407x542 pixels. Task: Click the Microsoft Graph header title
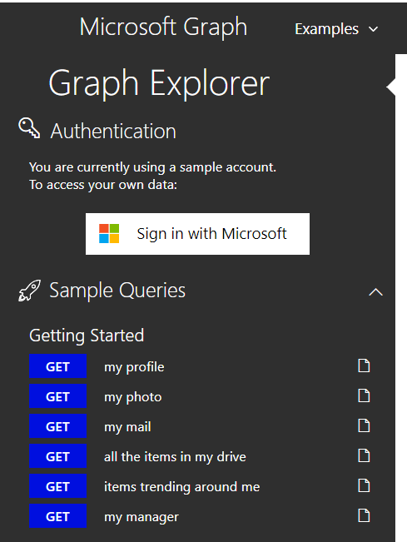pyautogui.click(x=163, y=27)
